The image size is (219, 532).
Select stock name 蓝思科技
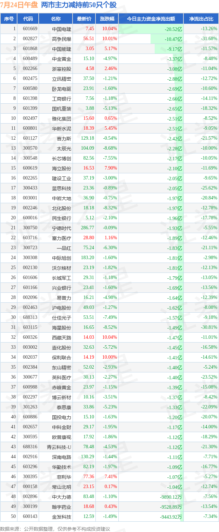(62, 188)
